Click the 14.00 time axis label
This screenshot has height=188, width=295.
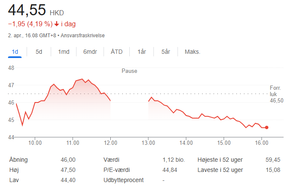click(x=186, y=143)
